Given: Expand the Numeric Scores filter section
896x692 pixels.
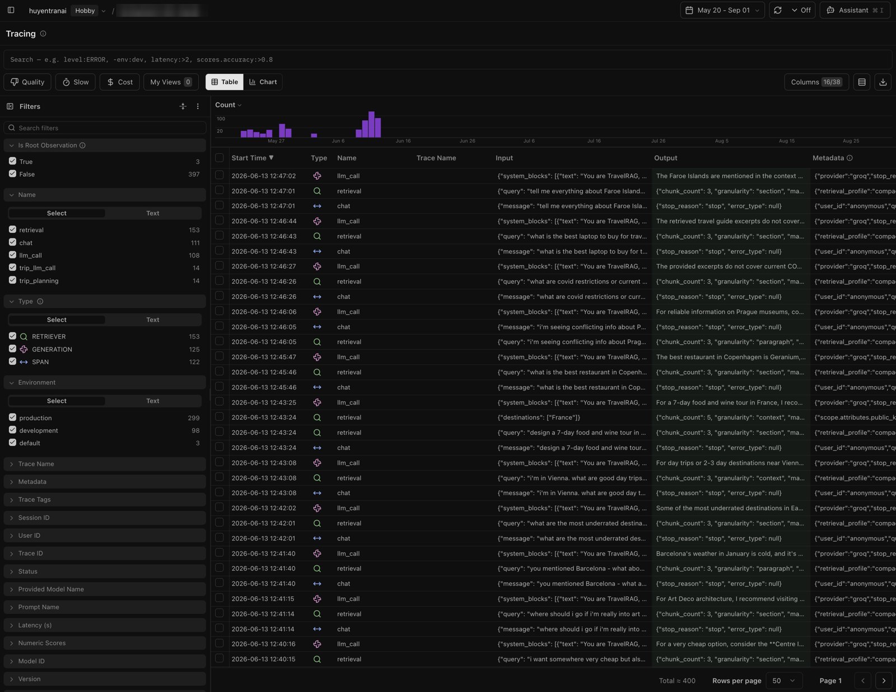Looking at the screenshot, I should 105,643.
